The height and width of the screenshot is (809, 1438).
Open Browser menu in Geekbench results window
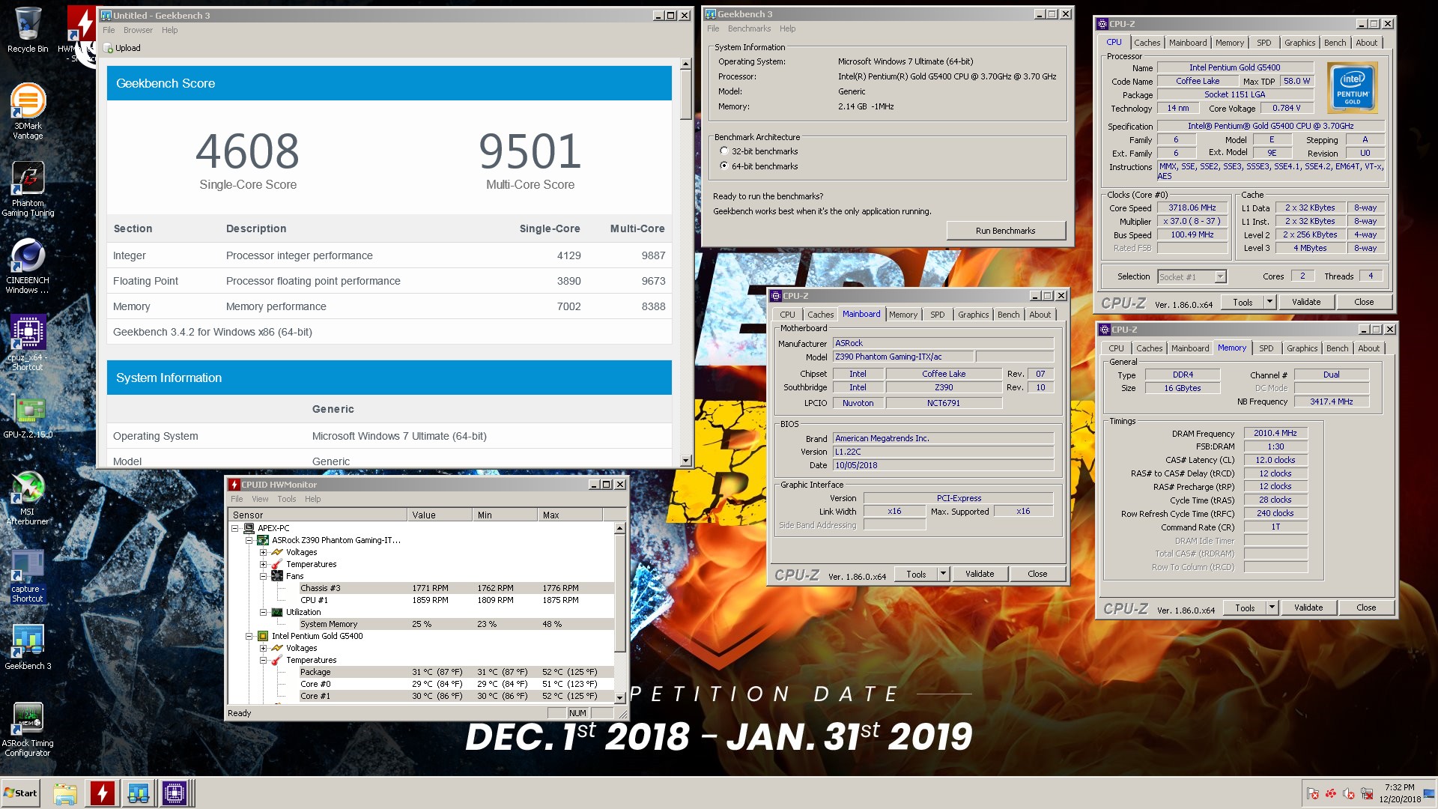point(138,30)
